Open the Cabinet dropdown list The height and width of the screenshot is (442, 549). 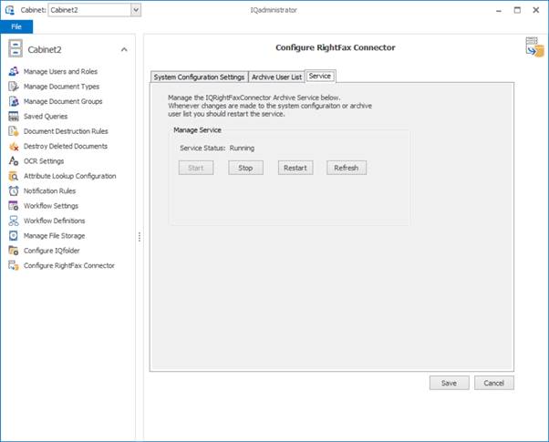[136, 10]
